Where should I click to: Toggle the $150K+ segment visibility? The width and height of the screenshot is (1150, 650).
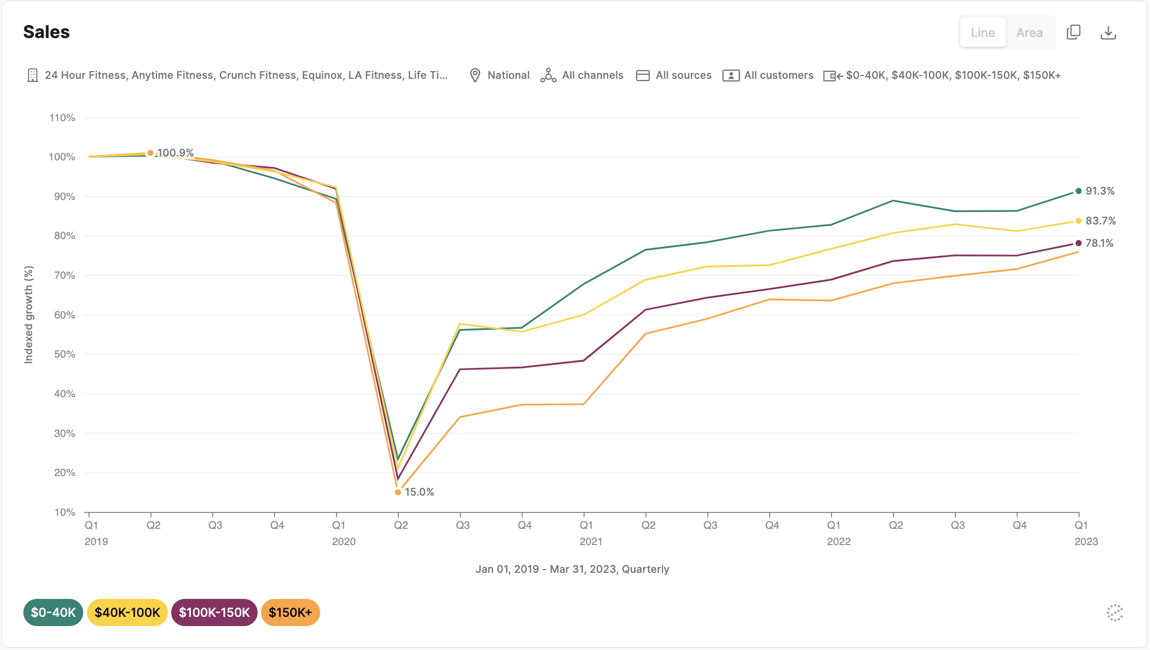290,612
